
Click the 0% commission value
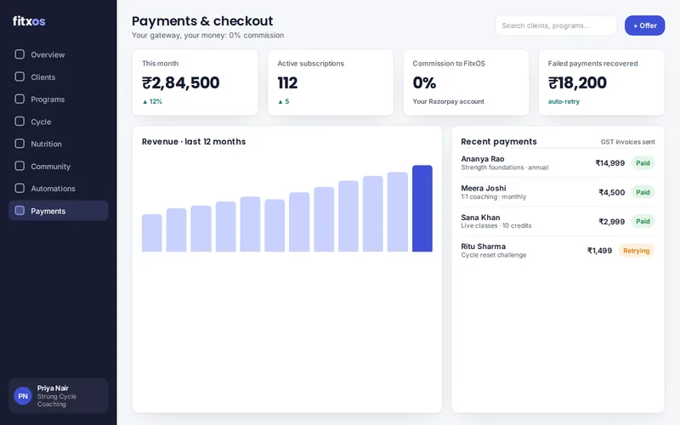[424, 82]
